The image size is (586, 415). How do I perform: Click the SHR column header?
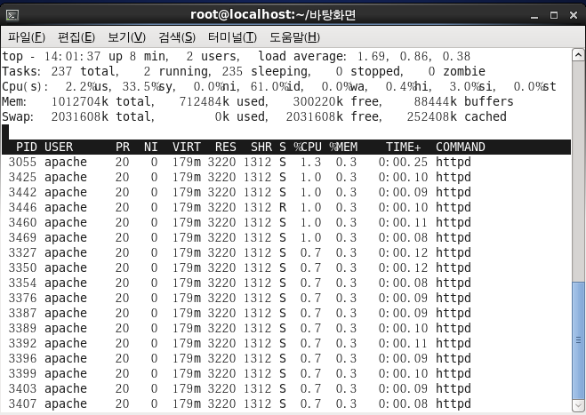(261, 147)
